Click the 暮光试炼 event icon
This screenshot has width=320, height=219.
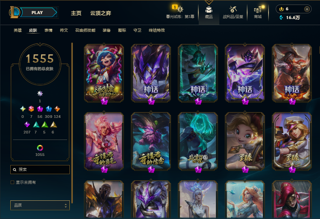180,9
